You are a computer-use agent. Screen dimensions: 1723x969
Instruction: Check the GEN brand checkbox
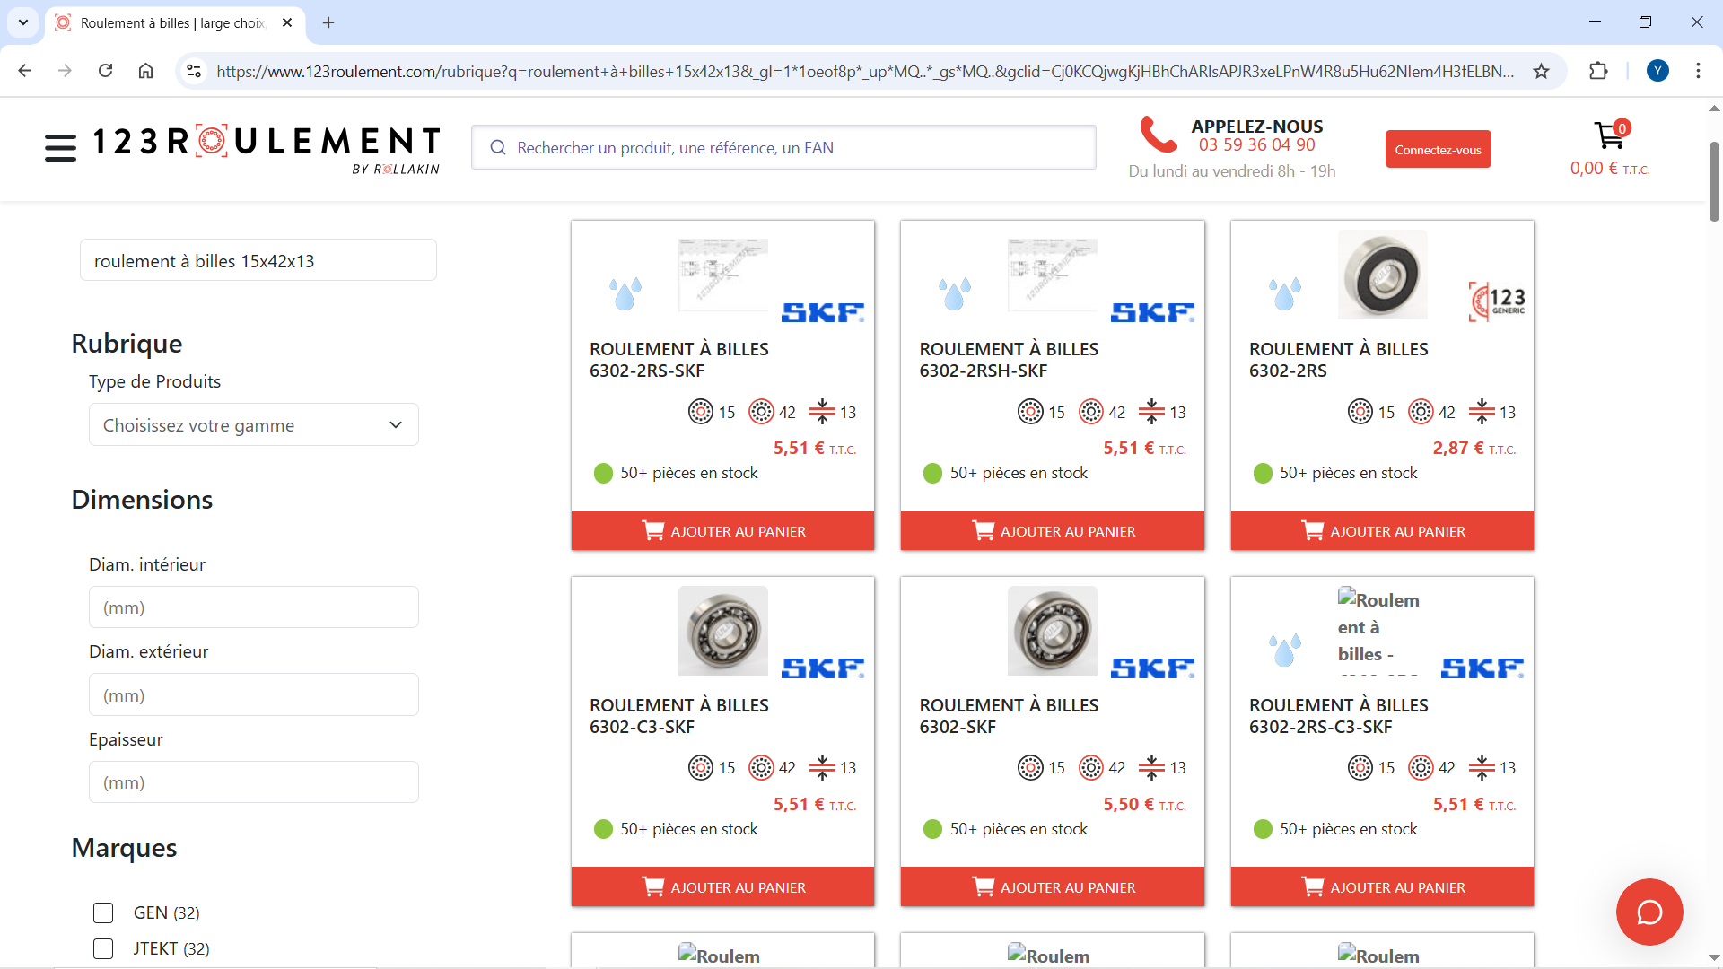point(103,912)
